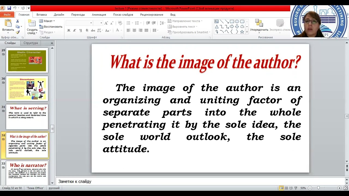Open the Вставка ribbon tab

click(41, 15)
